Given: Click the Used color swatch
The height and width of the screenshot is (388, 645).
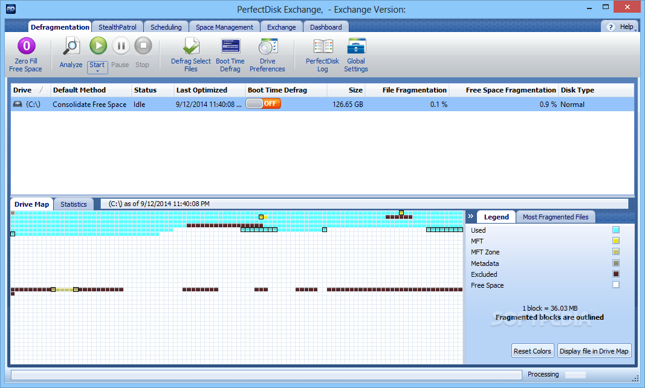Looking at the screenshot, I should click(x=616, y=230).
